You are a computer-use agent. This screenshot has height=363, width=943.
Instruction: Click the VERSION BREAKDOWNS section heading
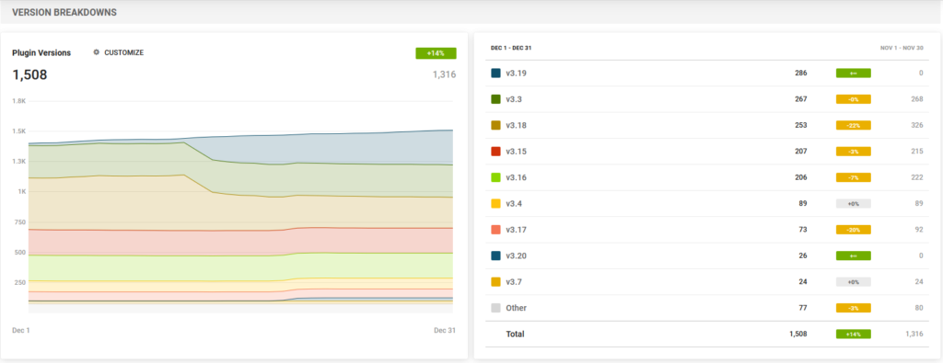(64, 12)
